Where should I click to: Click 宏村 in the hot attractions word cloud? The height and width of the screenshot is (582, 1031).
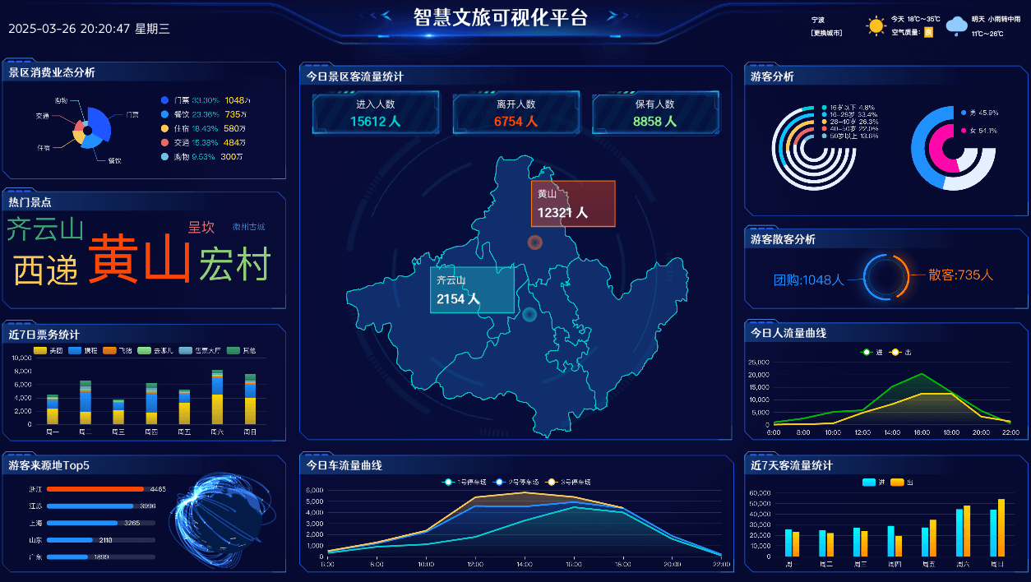pyautogui.click(x=235, y=265)
